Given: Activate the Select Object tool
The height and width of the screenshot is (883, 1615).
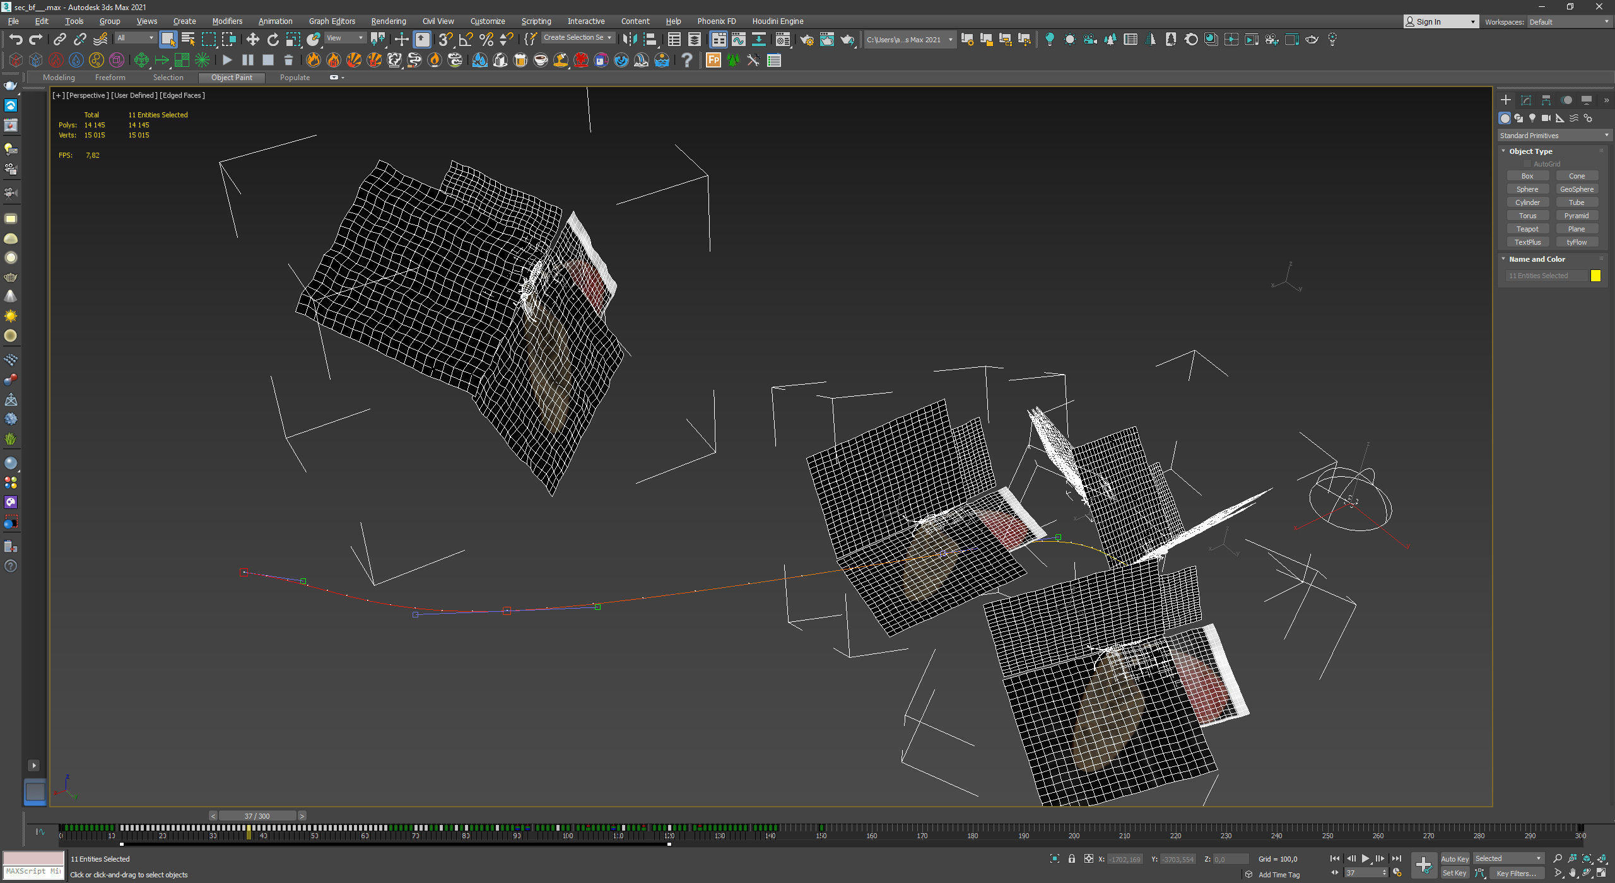Looking at the screenshot, I should coord(168,40).
